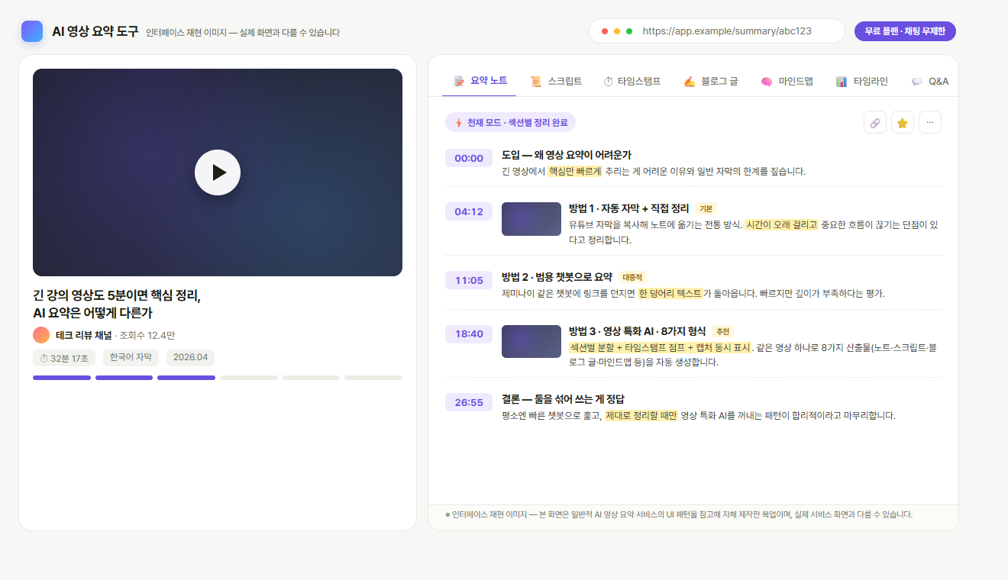Switch to the 스크립트 tab

[x=555, y=79]
